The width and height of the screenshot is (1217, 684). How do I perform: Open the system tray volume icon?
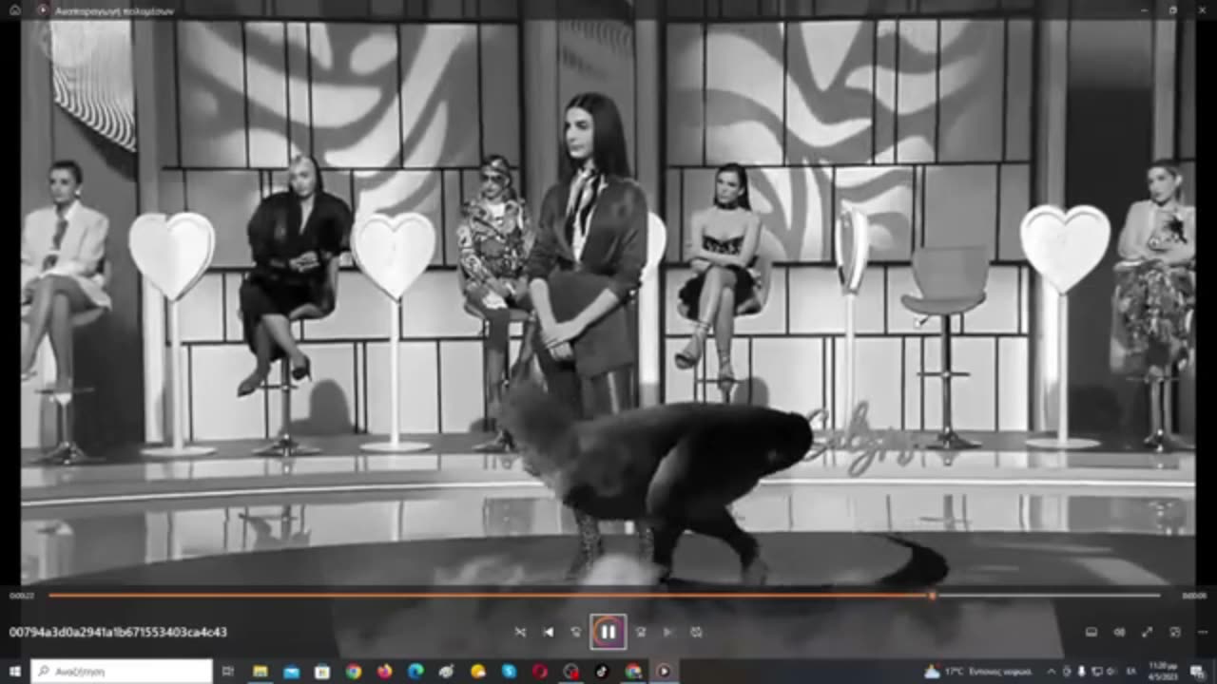pyautogui.click(x=1112, y=671)
